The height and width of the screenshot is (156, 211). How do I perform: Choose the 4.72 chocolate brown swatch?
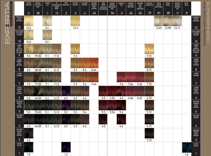[x=149, y=119]
